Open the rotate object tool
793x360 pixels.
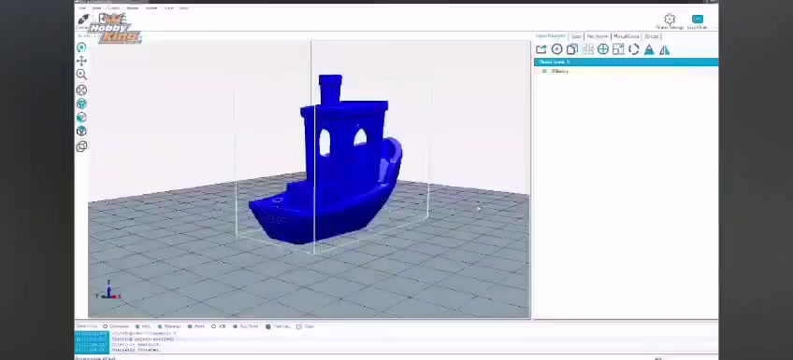click(x=634, y=49)
